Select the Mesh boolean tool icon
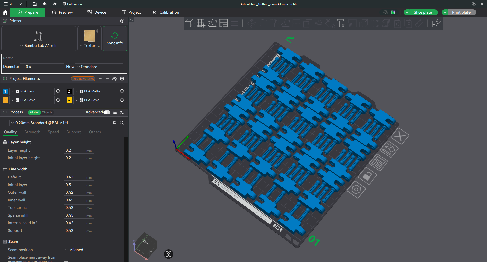 pos(308,23)
